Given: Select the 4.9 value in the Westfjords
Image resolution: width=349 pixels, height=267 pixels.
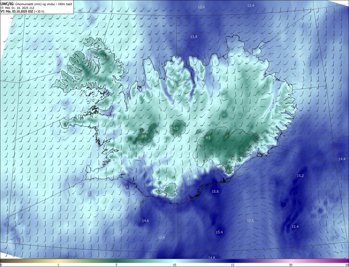Looking at the screenshot, I should (106, 58).
